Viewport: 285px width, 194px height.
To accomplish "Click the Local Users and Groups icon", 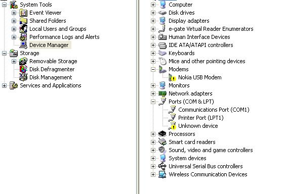I will [23, 29].
